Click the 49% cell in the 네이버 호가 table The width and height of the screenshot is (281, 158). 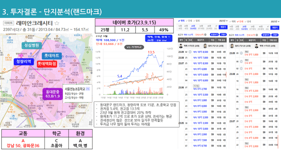(164, 30)
